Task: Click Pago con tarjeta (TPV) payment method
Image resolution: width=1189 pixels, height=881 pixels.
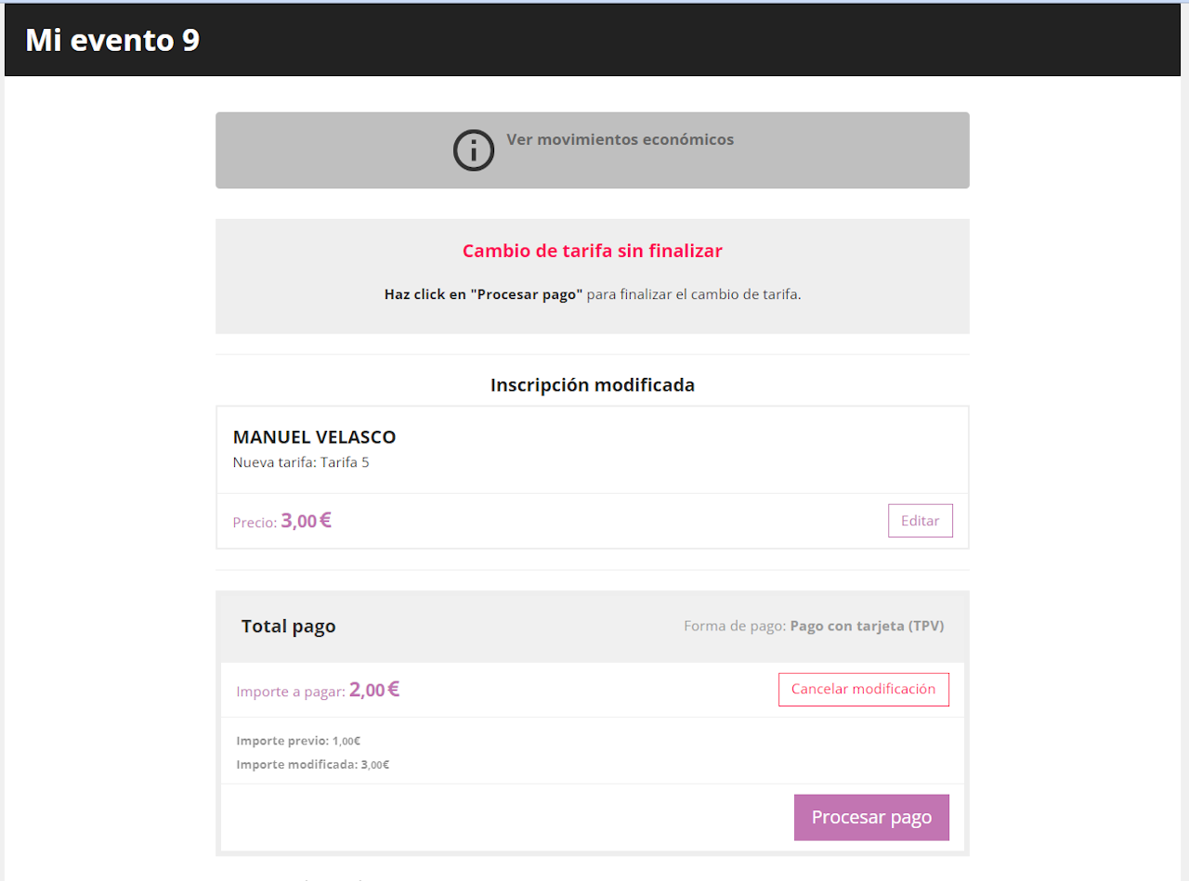Action: click(x=867, y=626)
